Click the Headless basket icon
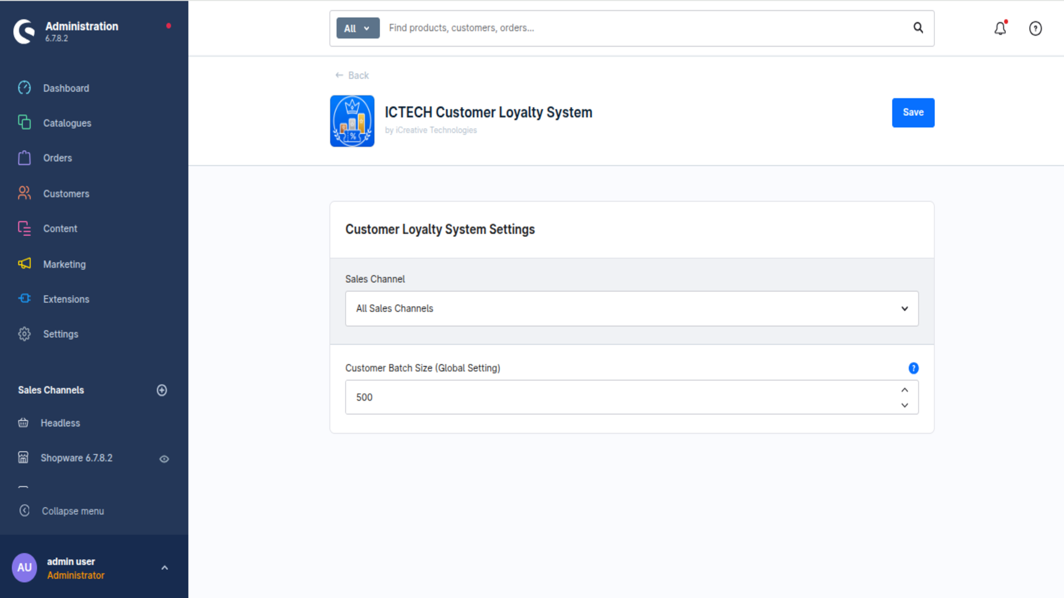The height and width of the screenshot is (598, 1064). (x=23, y=423)
